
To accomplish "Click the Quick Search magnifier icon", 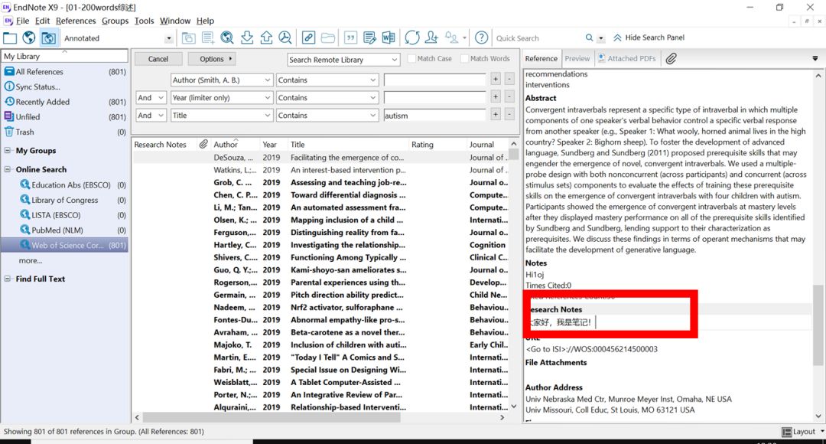I will [589, 38].
